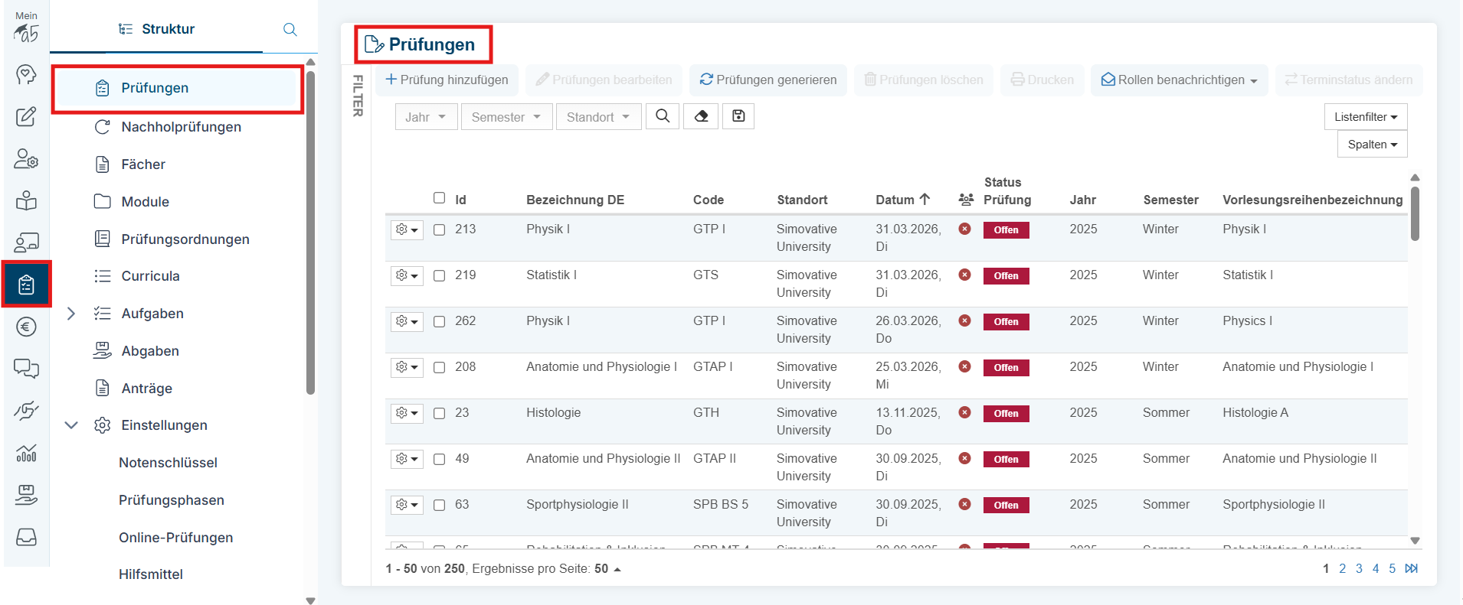This screenshot has width=1463, height=605.
Task: Select Prüfungsordnungen in the sidebar menu
Action: (185, 239)
